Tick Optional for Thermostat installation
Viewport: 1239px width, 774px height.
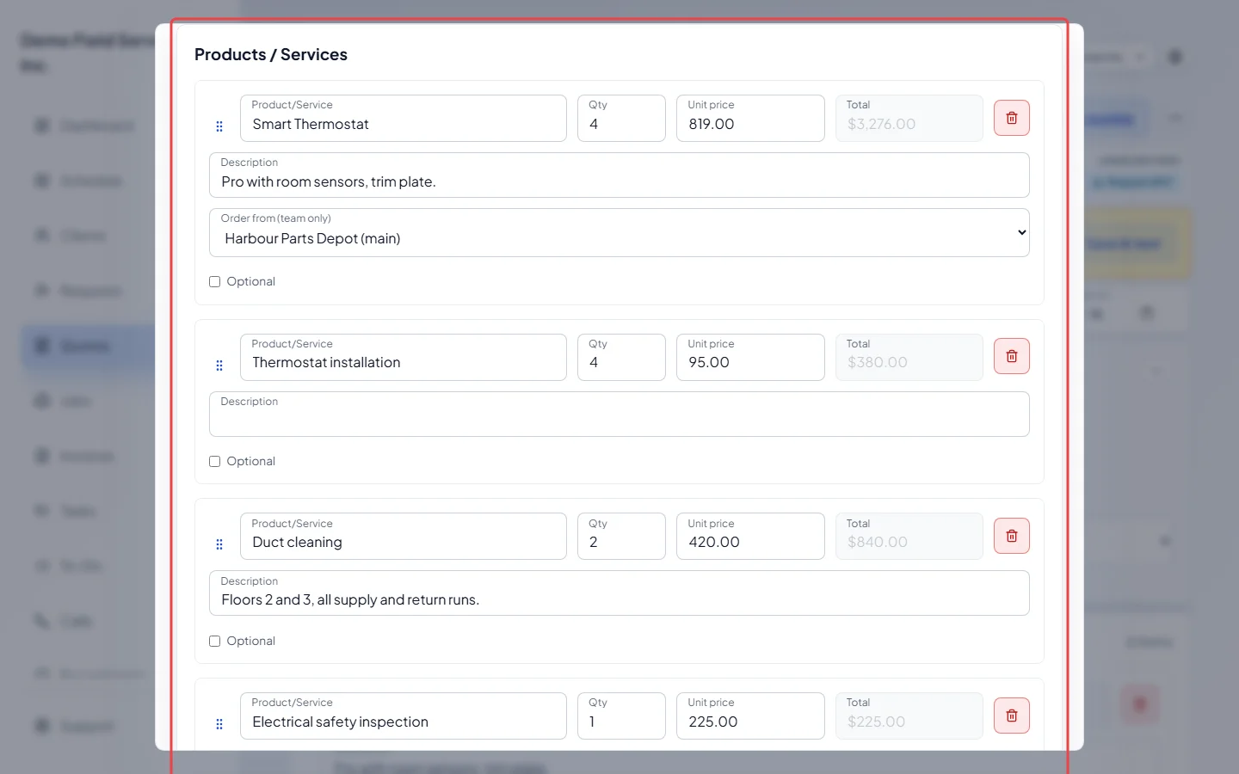tap(215, 462)
